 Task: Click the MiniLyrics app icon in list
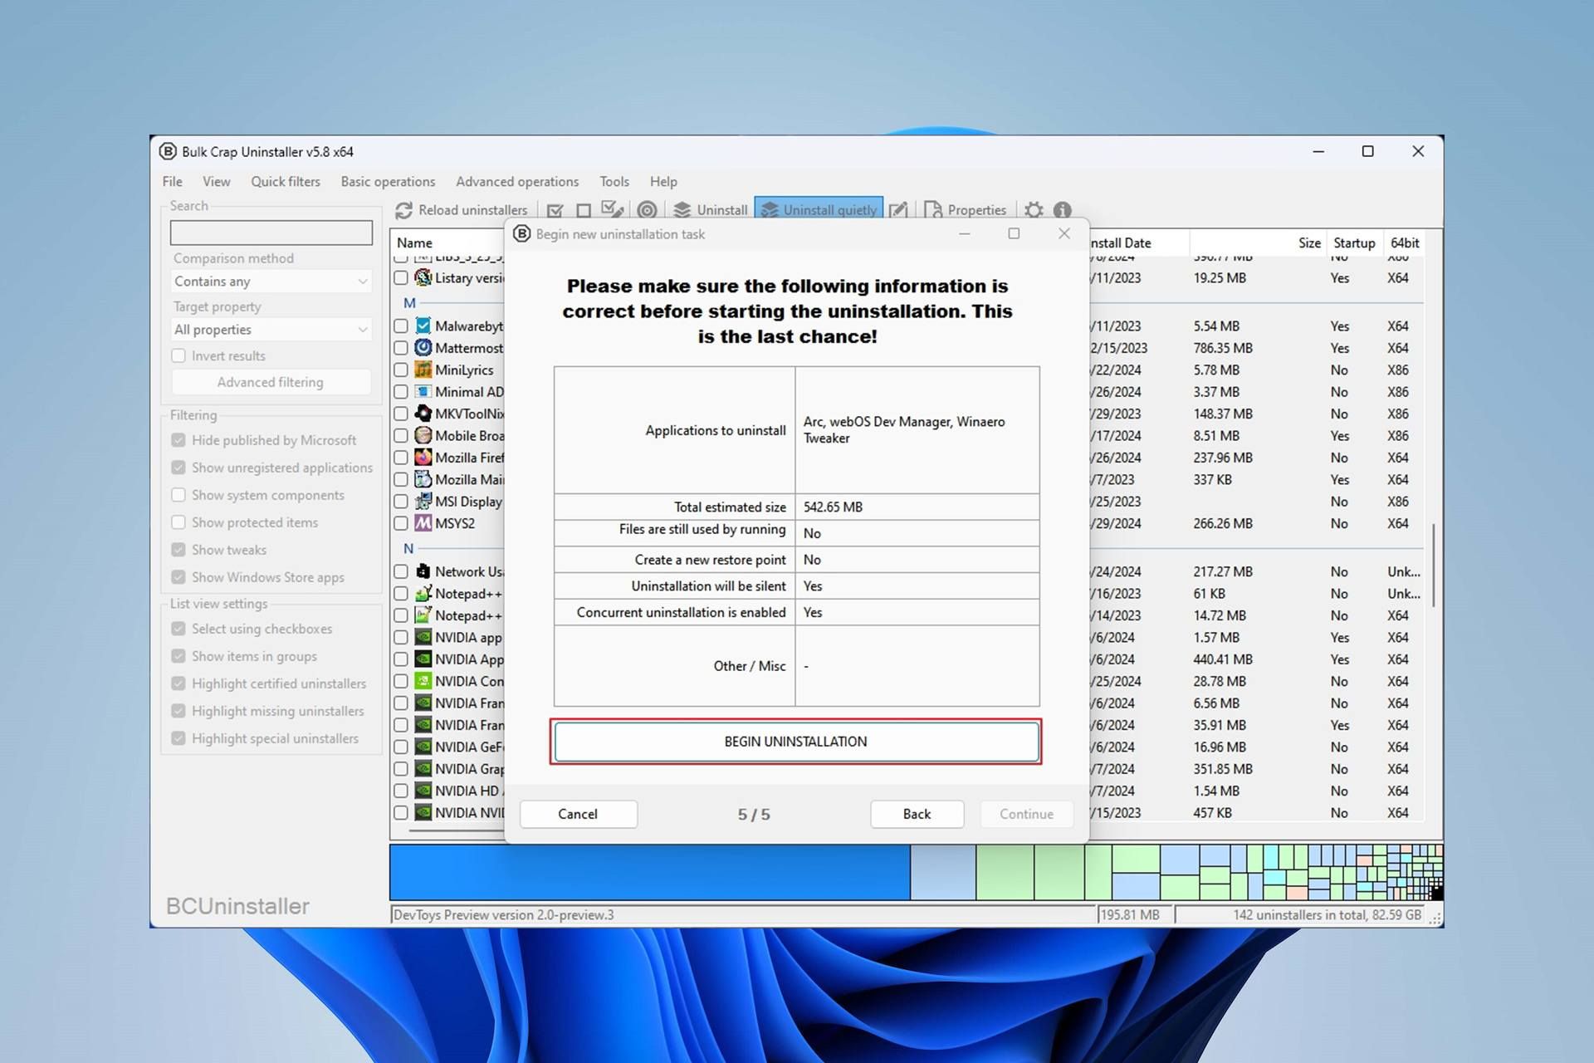coord(423,370)
